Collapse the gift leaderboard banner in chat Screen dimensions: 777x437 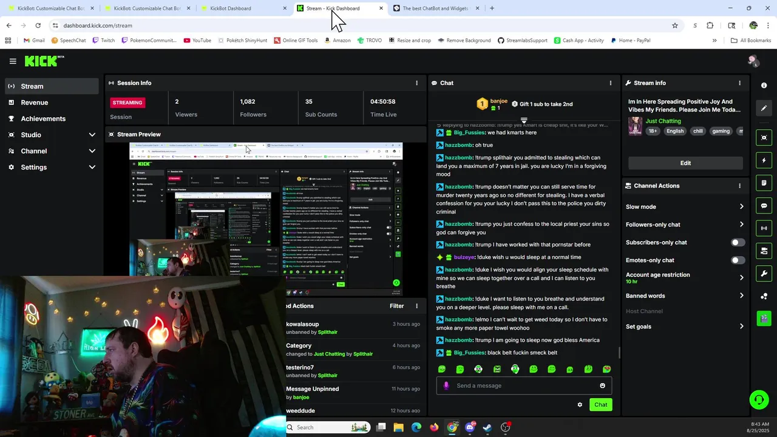click(524, 120)
